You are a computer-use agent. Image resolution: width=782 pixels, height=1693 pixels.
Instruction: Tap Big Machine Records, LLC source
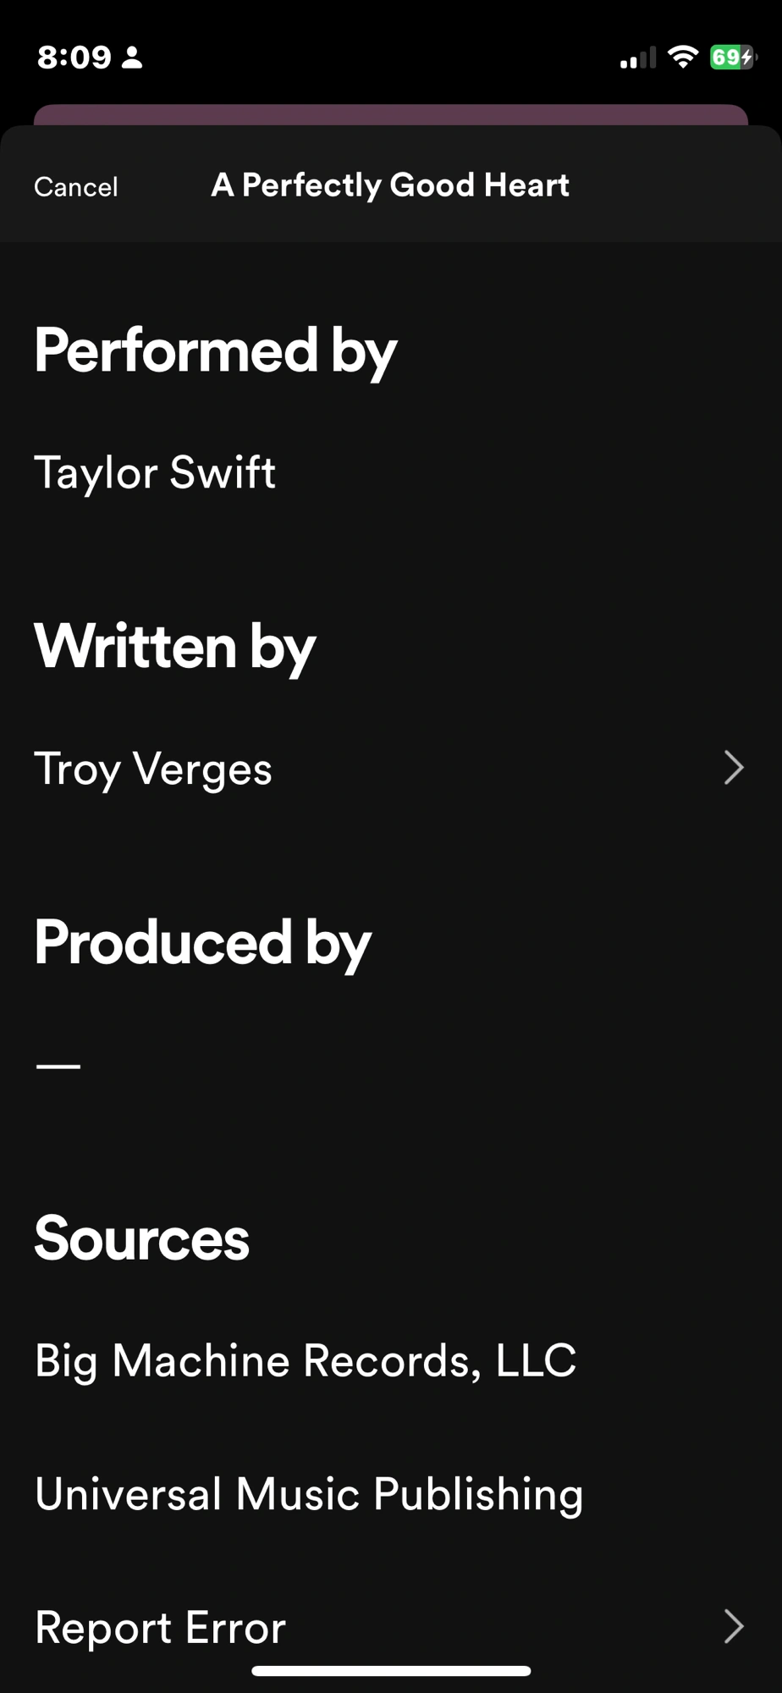click(306, 1360)
